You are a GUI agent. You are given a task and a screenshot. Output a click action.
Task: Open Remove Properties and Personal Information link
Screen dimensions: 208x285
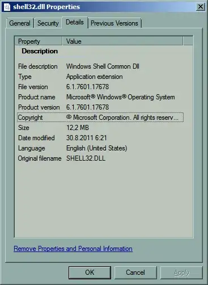73,249
